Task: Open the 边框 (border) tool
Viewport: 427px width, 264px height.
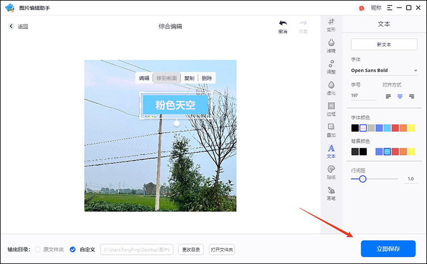Action: (x=331, y=108)
